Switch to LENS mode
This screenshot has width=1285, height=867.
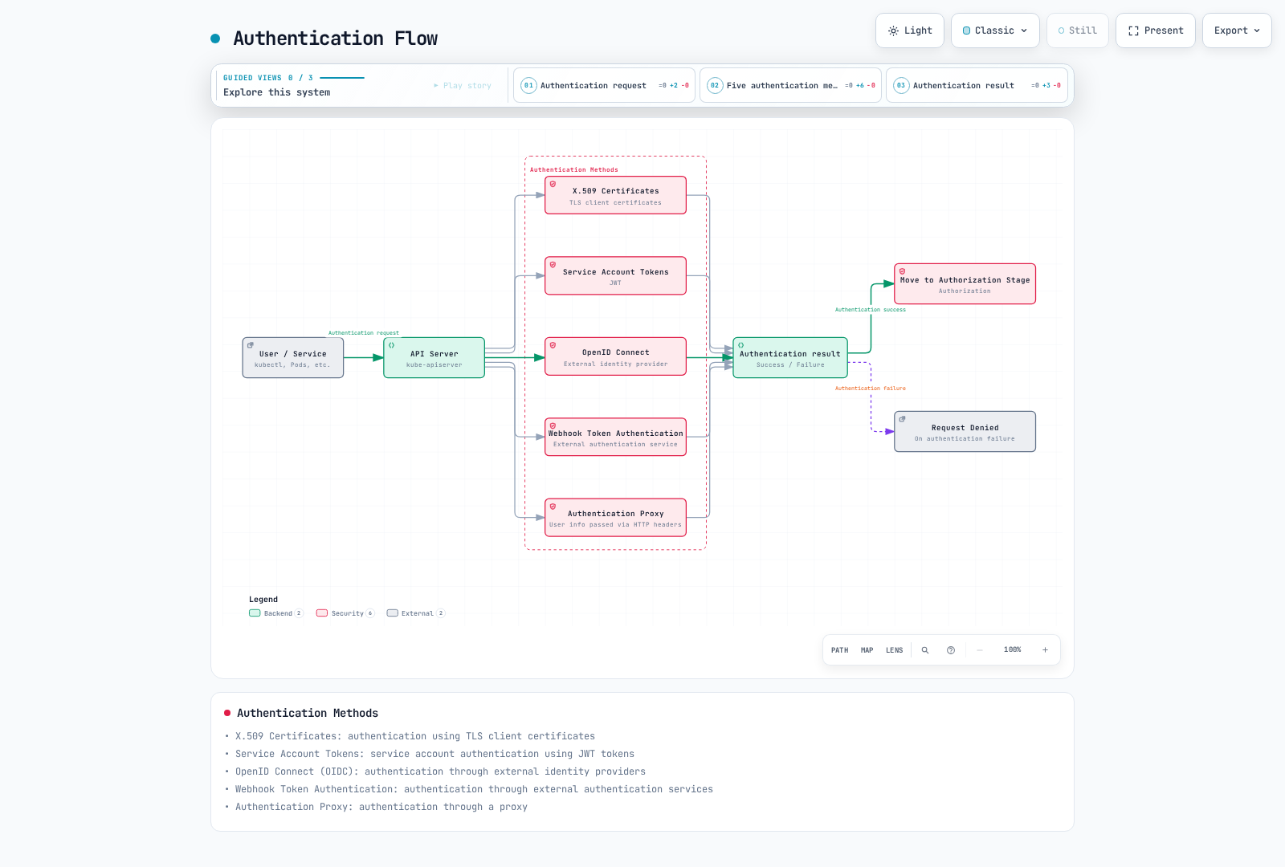[895, 650]
